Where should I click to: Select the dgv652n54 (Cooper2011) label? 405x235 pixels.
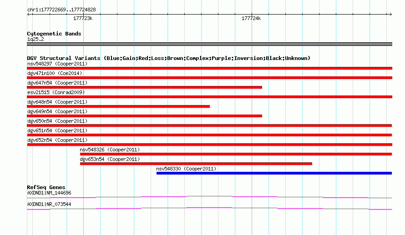(57, 140)
